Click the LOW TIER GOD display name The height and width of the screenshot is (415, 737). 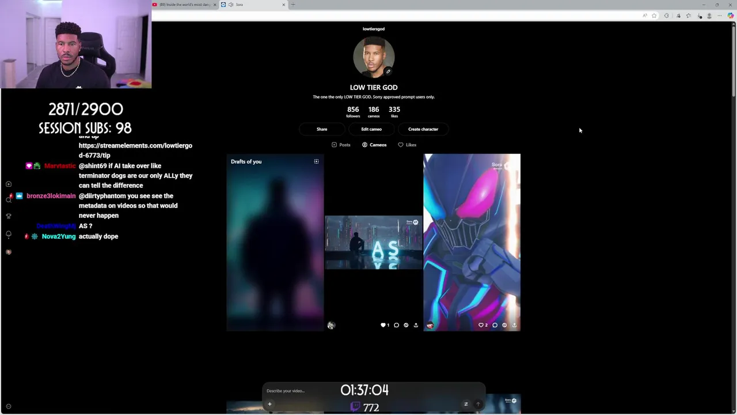(x=374, y=88)
